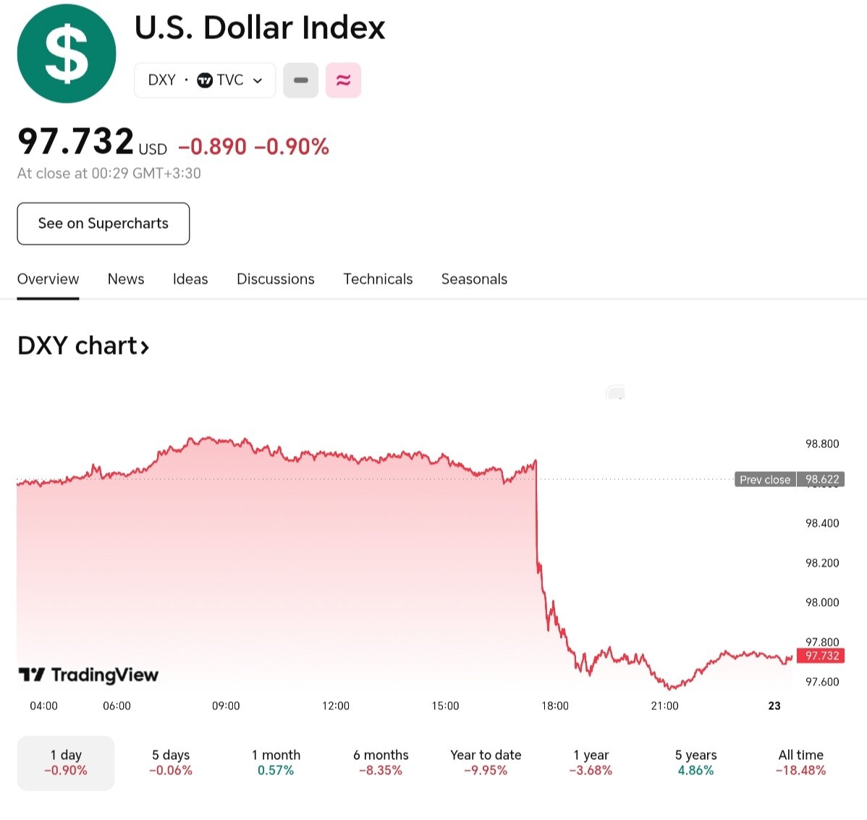Click the Prev close 98.622 label
867x820 pixels.
click(x=789, y=480)
